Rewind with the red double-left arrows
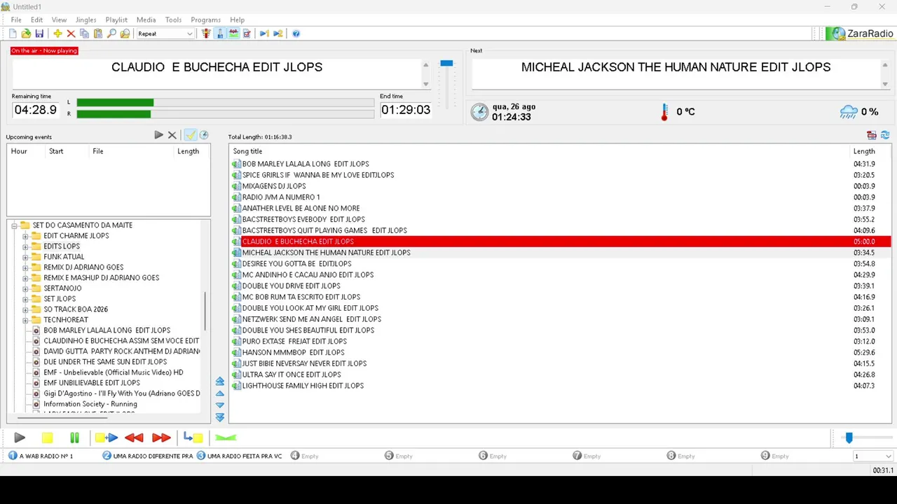This screenshot has height=504, width=897. point(134,437)
